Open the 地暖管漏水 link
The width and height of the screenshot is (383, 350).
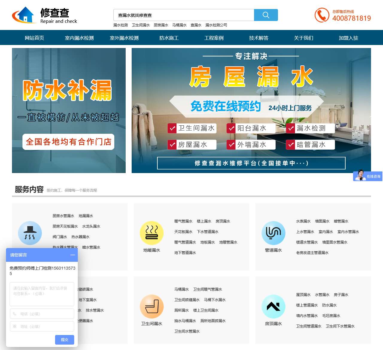228,242
